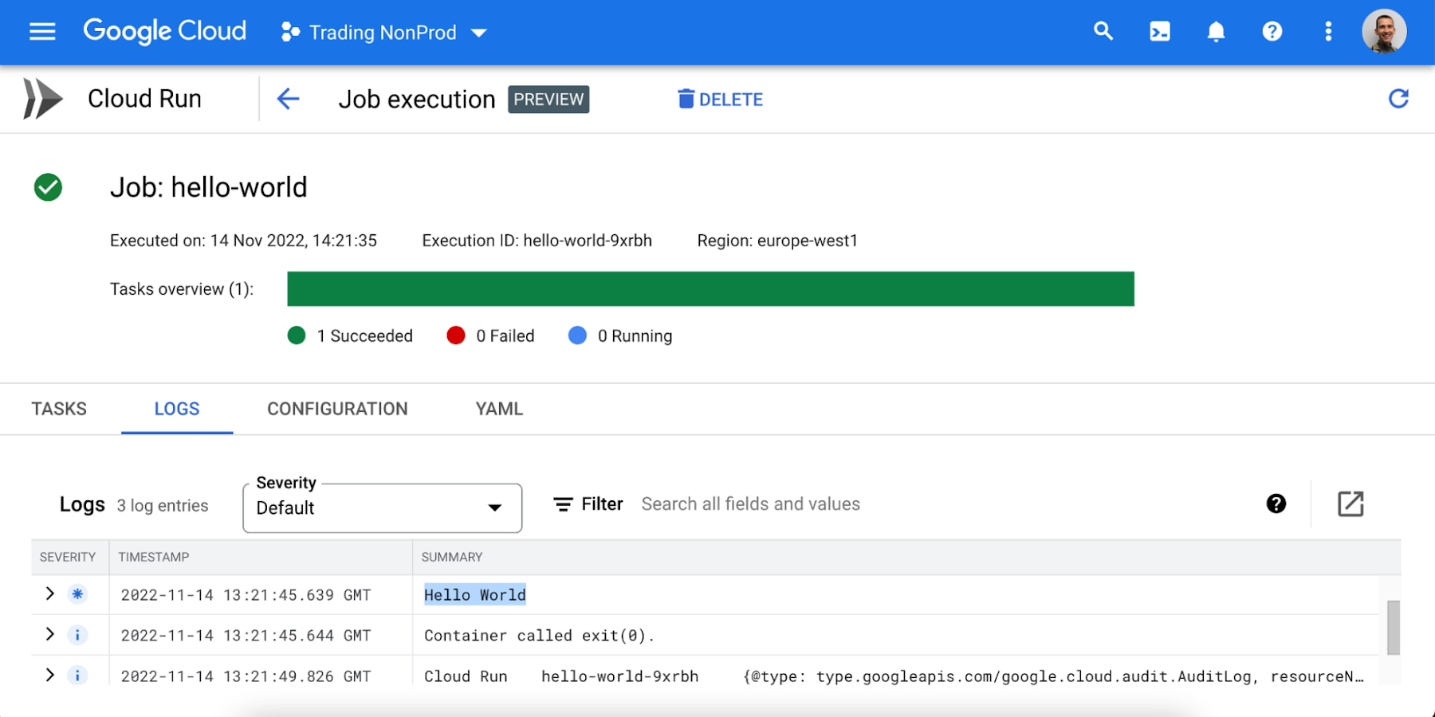Click the Execution ID hello-world-9xrbh text

coord(537,241)
